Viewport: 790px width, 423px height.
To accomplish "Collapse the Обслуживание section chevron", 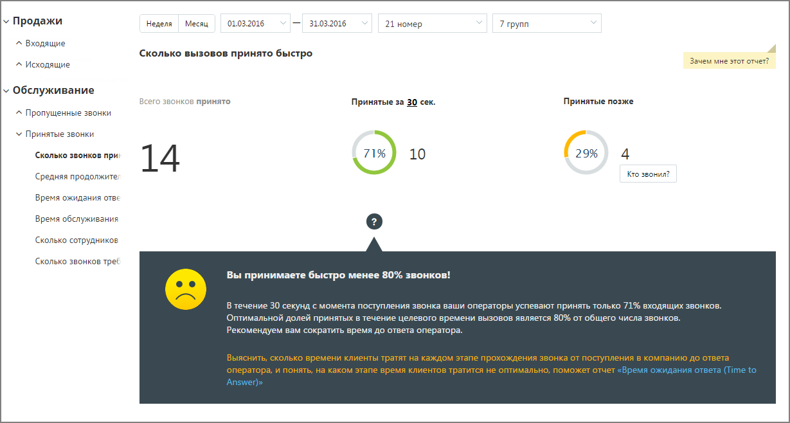I will 6,91.
